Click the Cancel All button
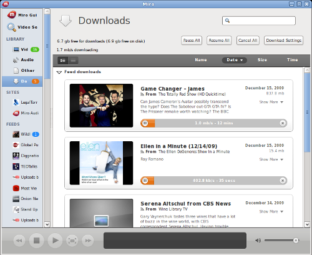Viewport: 312px width, 255px height. pos(248,41)
